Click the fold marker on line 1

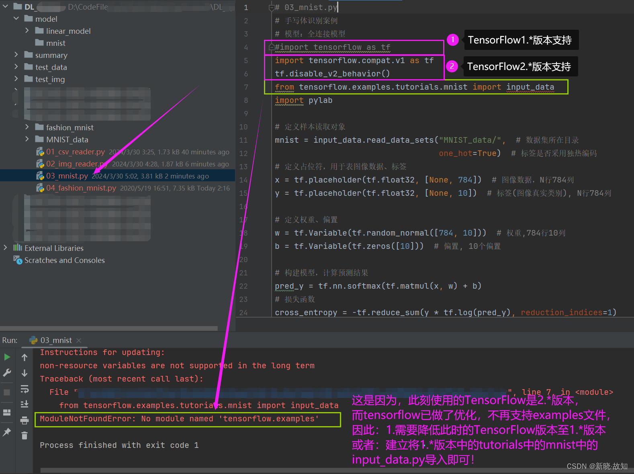coord(272,7)
